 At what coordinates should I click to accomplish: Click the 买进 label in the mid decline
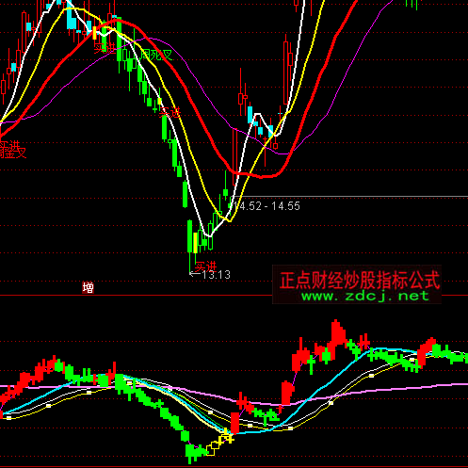click(169, 112)
